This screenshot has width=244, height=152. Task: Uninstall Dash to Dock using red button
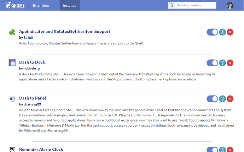pos(230,63)
